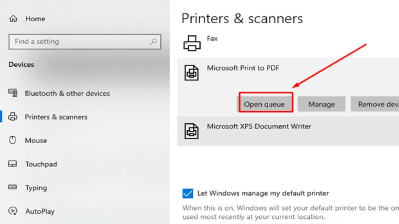This screenshot has height=224, width=399.
Task: Click the Printers & scanners sidebar icon
Action: 13,117
